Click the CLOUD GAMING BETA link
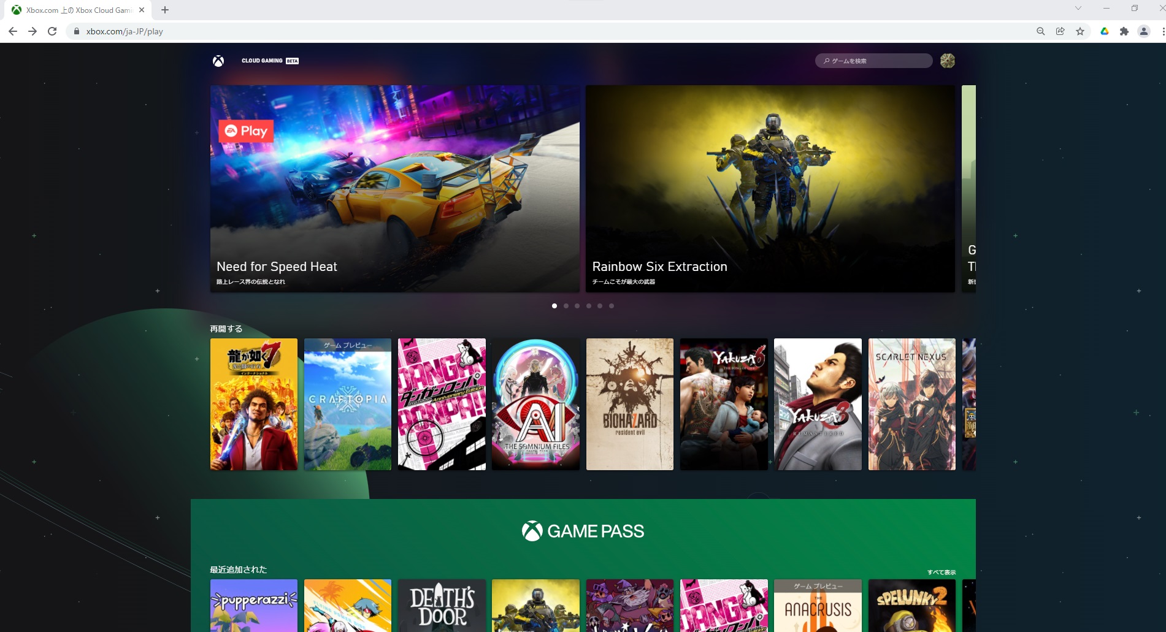 point(270,61)
